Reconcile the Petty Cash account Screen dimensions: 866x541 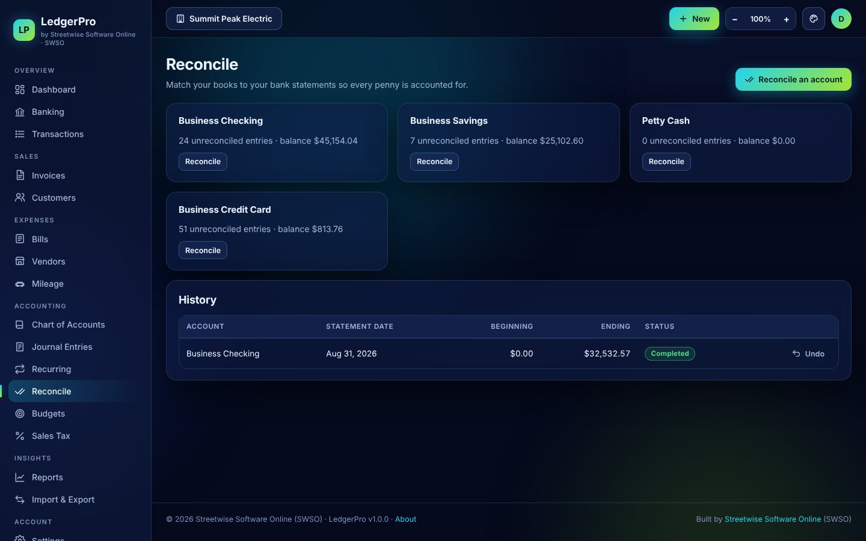click(x=666, y=162)
